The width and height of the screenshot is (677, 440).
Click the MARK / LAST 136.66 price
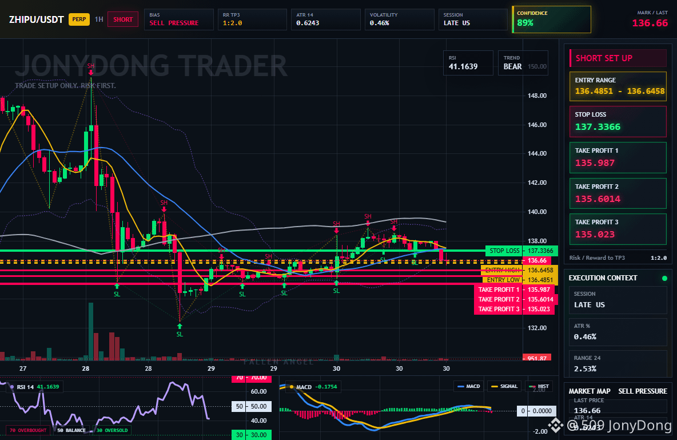pyautogui.click(x=650, y=23)
